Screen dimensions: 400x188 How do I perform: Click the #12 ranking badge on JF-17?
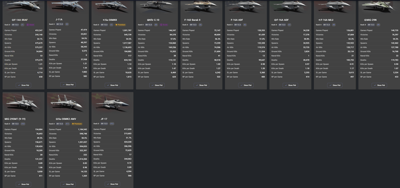(x=112, y=124)
